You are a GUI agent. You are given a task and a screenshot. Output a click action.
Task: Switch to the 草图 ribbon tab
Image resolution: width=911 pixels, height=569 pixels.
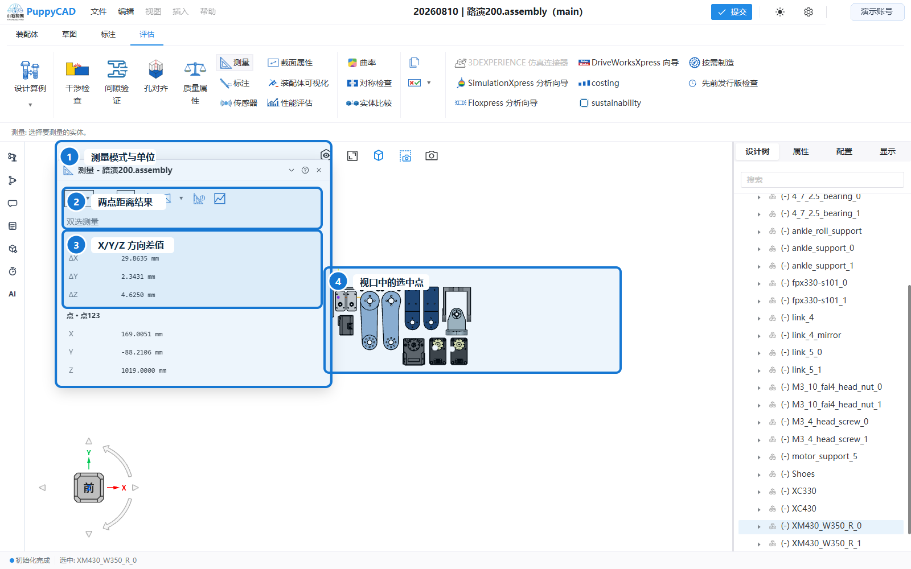[69, 34]
